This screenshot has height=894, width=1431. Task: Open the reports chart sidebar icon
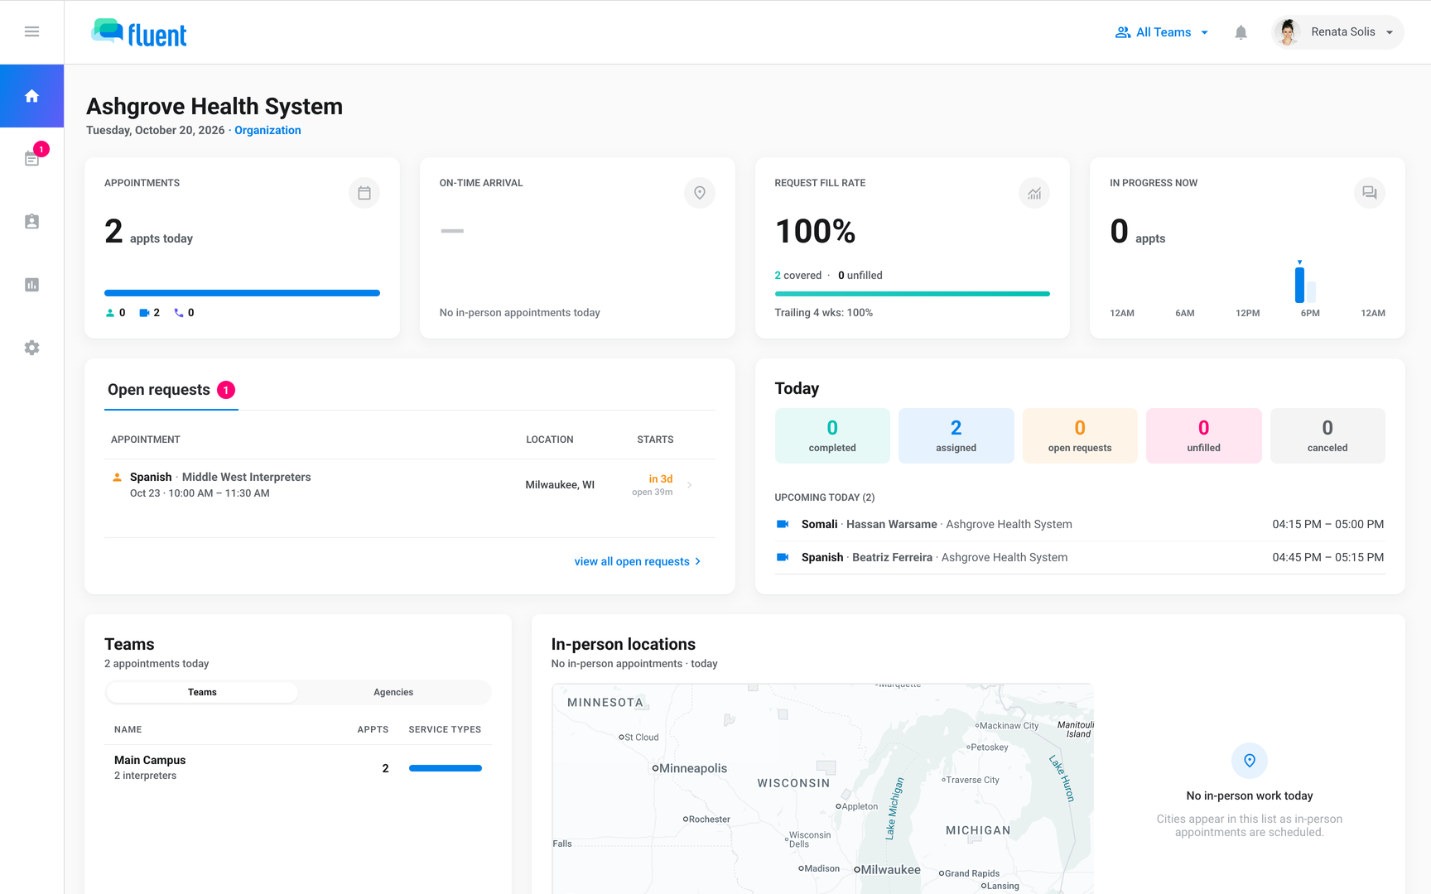[x=31, y=285]
